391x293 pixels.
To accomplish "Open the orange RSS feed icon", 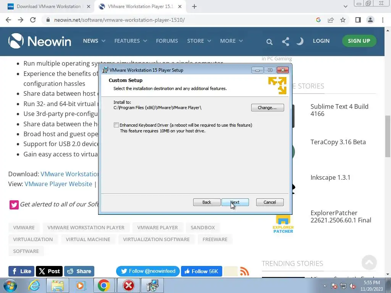I will tap(244, 271).
